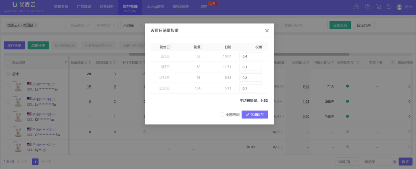416x169 pixels.
Task: Expand the 库存状态 dropdown
Action: click(x=106, y=25)
